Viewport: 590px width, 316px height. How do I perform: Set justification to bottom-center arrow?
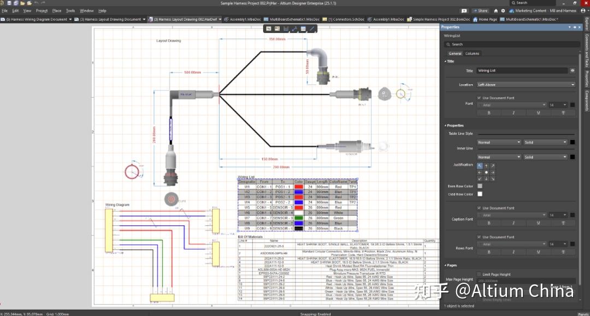click(486, 179)
